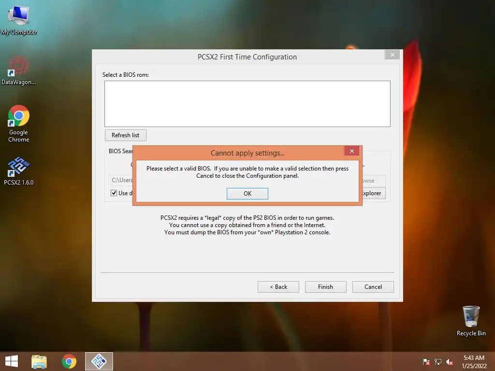
Task: Open the PCSX2 1.6.0 desktop shortcut
Action: 19,171
